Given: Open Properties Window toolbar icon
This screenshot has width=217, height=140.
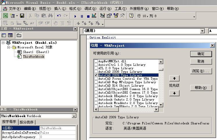Looking at the screenshot, I should 109,16.
